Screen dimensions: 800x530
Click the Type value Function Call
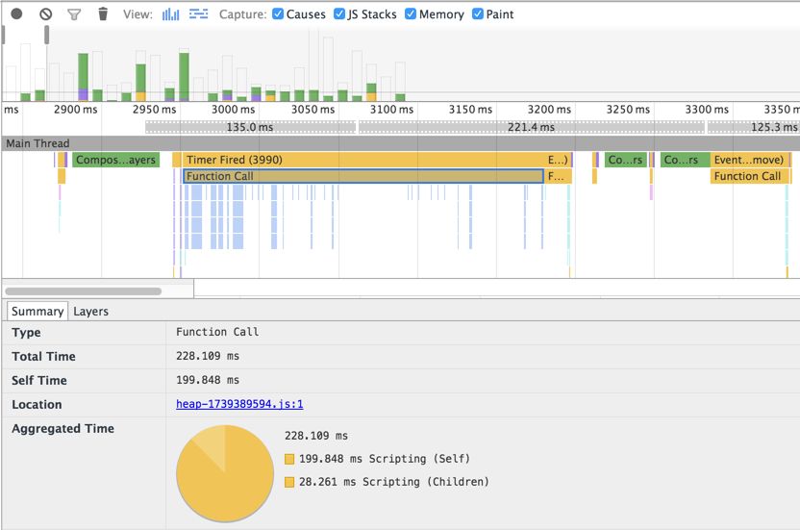(x=217, y=332)
